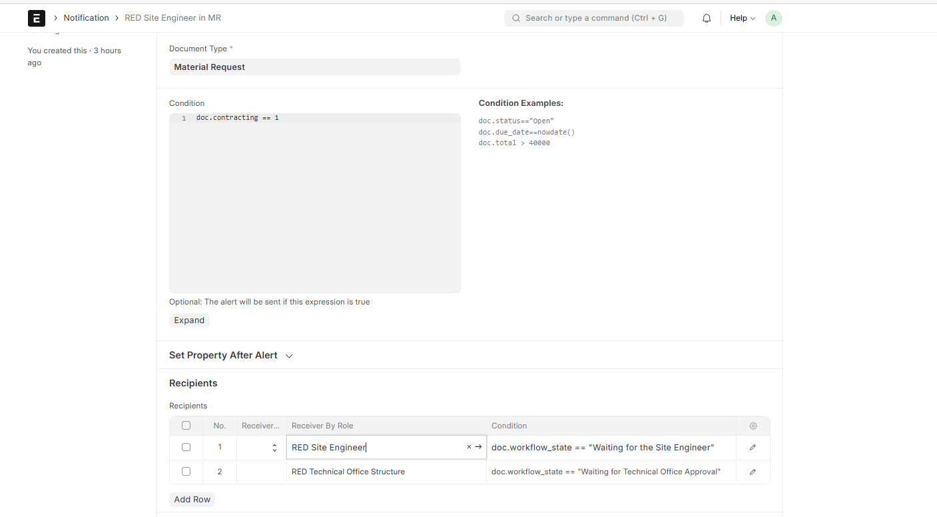Clear the RED Site Engineer role value

(x=469, y=447)
